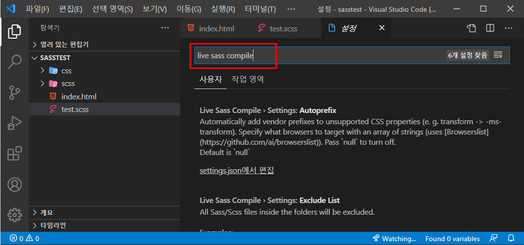Image resolution: width=524 pixels, height=245 pixels.
Task: Expand the 열려 있는 편집기 section
Action: click(x=105, y=45)
